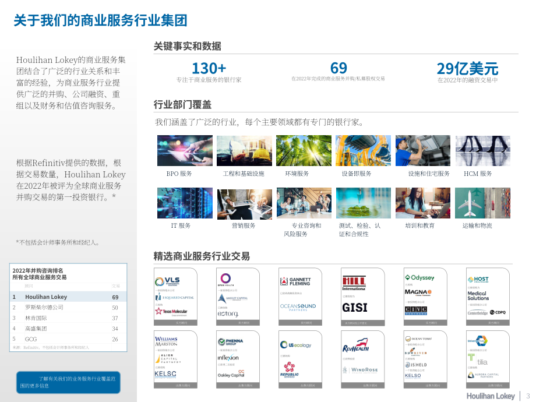Click the 高盛集团 ranking row
The image size is (536, 402).
pos(68,329)
